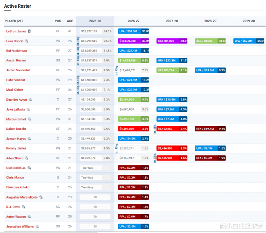266x233 pixels.
Task: Click the icon beside Adou Thiero
Action: tap(27, 158)
